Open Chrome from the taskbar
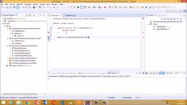Screen dimensions: 187x105 (27, 102)
